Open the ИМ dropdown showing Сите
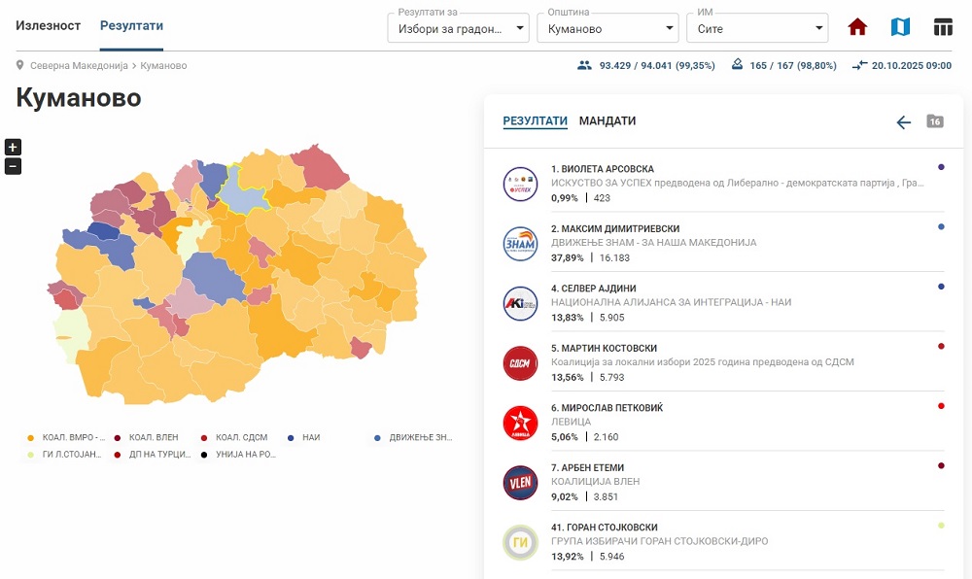The image size is (972, 579). click(x=757, y=28)
